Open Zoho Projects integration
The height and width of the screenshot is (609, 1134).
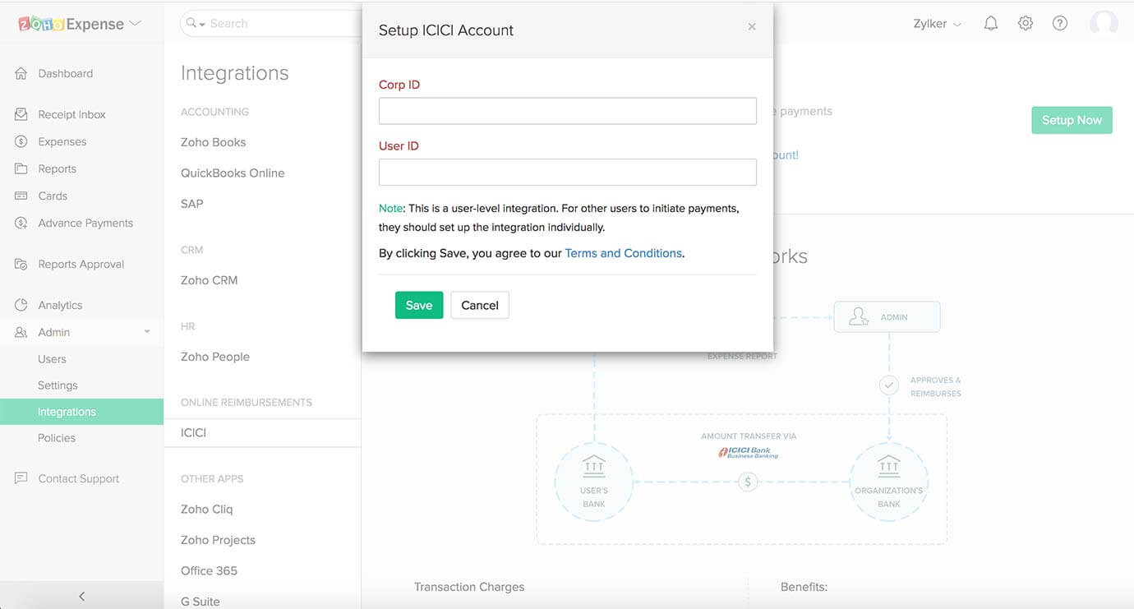(218, 540)
